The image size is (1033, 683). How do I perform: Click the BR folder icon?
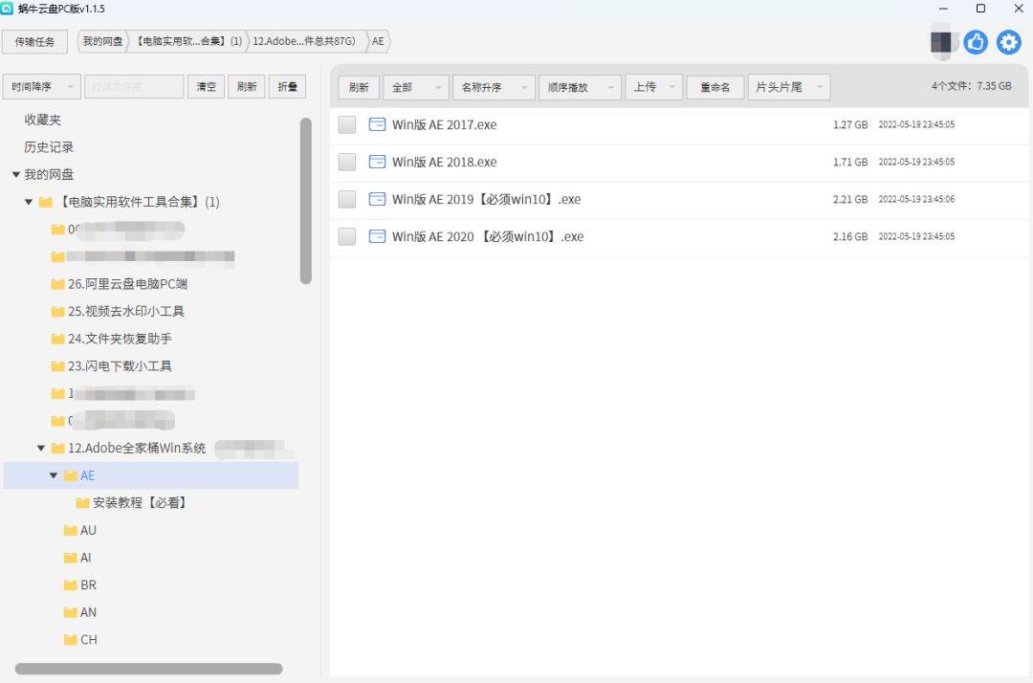(x=71, y=584)
